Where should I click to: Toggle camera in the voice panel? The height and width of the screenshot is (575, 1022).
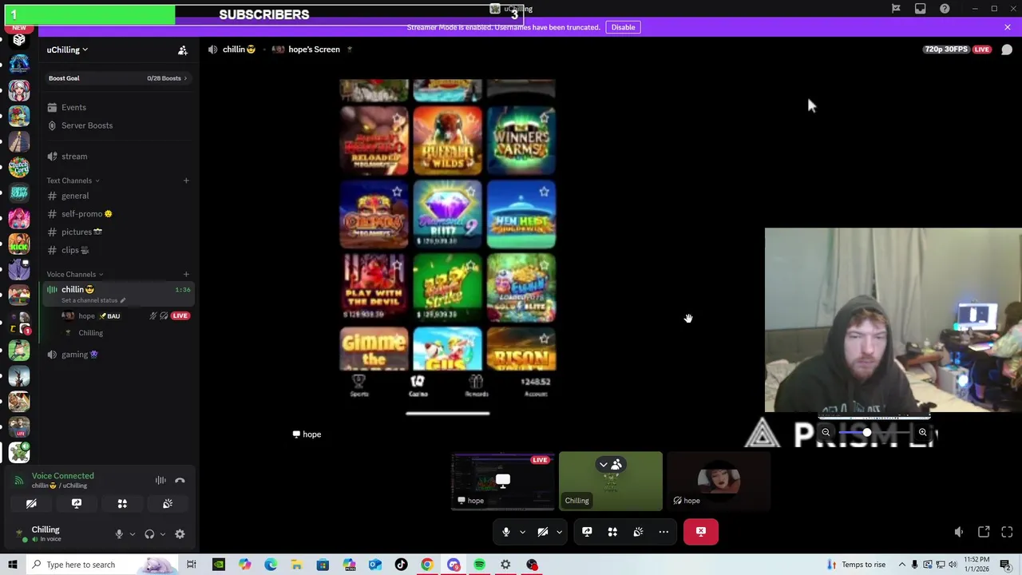coord(31,503)
